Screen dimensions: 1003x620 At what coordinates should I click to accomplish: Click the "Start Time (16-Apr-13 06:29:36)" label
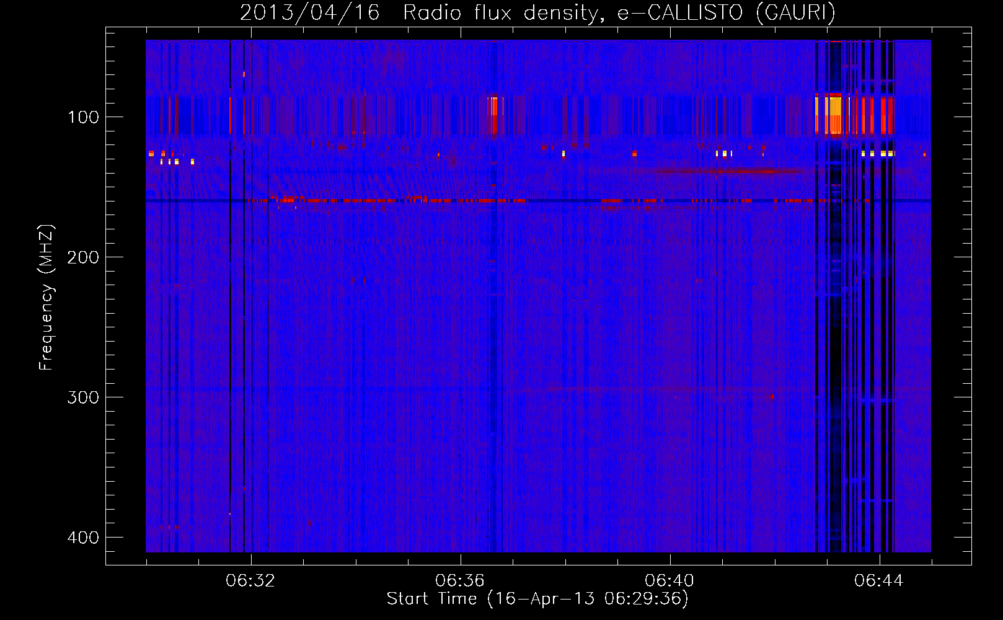coord(537,599)
